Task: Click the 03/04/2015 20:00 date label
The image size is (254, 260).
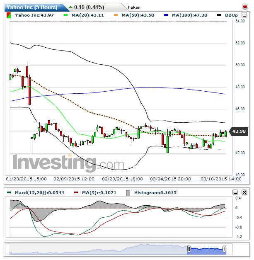Action: click(x=170, y=179)
